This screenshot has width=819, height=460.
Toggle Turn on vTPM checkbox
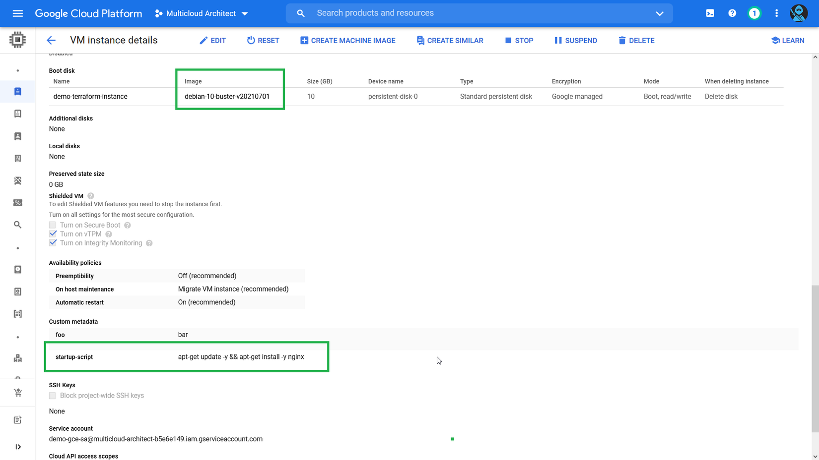click(x=53, y=234)
